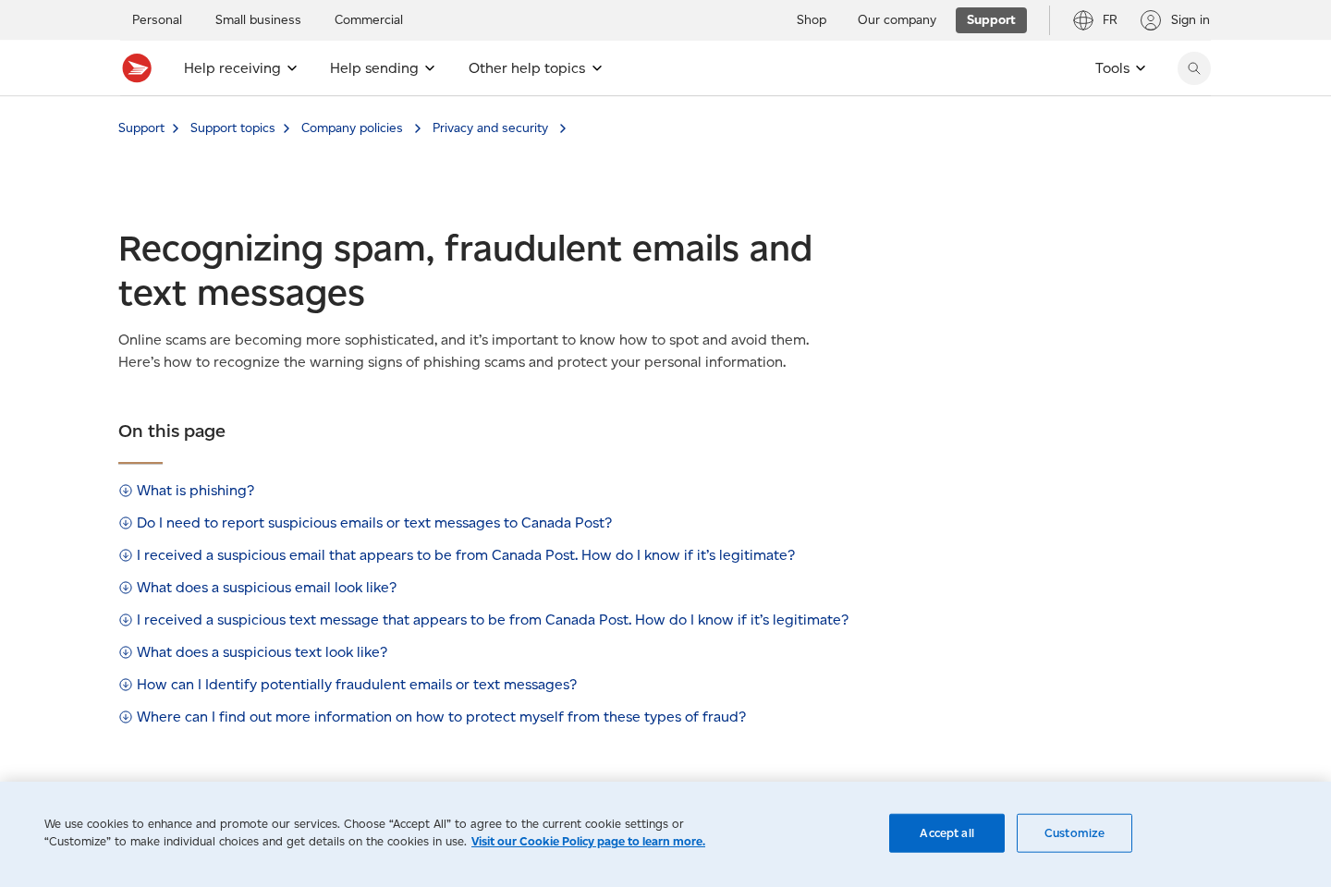Viewport: 1331px width, 887px height.
Task: Go to Support breadcrumb link
Action: click(141, 128)
